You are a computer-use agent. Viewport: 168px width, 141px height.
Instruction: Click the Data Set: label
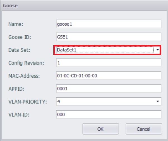[19, 50]
